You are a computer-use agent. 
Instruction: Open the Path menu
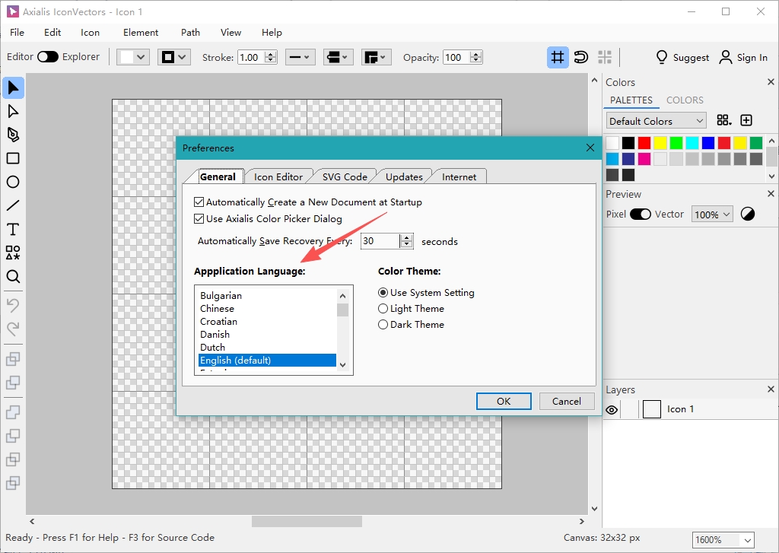(190, 32)
